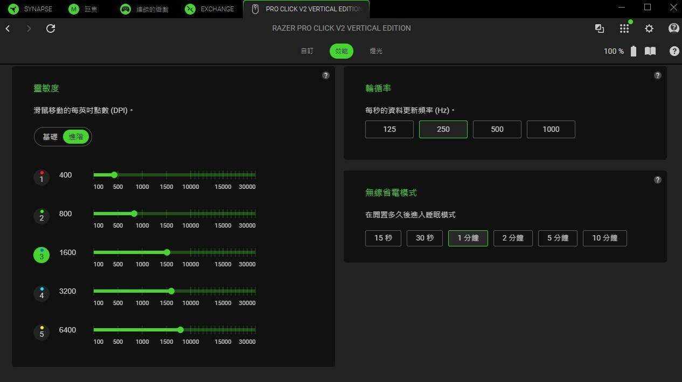Set sleep mode timer to 1 分鐘

point(468,238)
